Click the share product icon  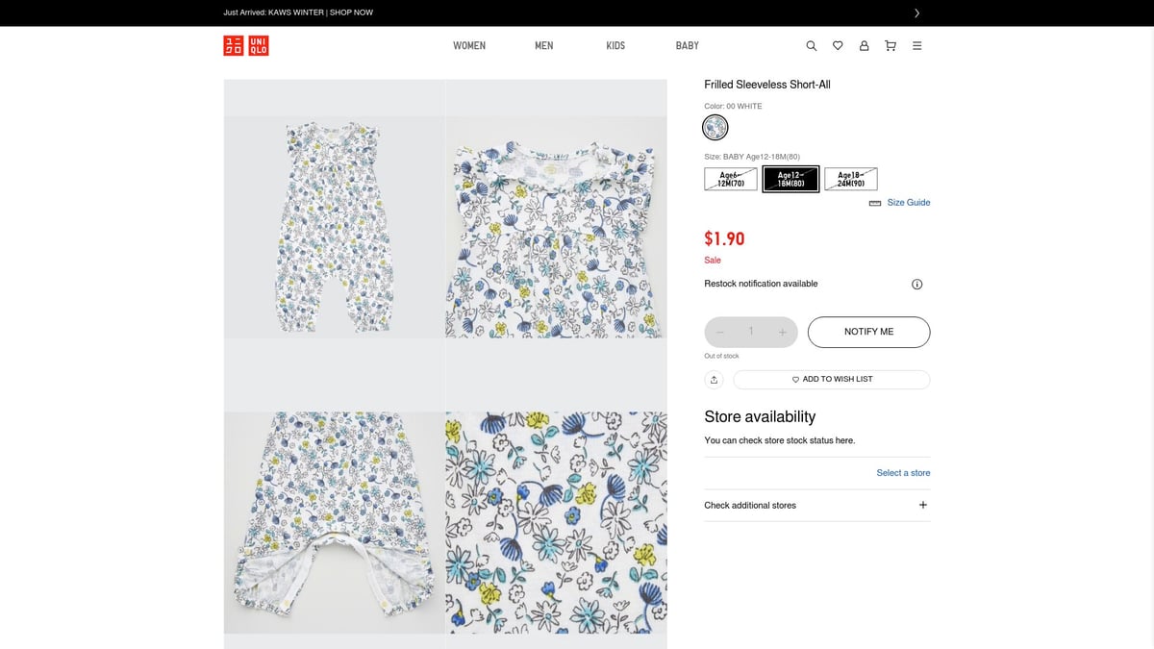pos(714,380)
